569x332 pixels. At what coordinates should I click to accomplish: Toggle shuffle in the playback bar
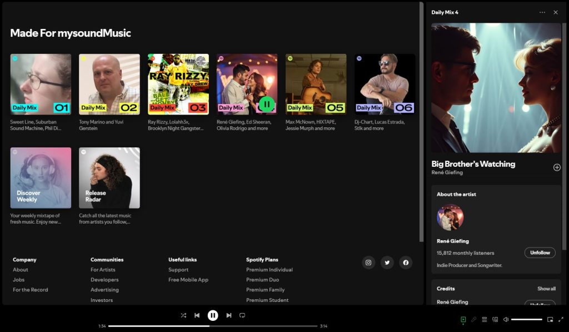pos(183,315)
